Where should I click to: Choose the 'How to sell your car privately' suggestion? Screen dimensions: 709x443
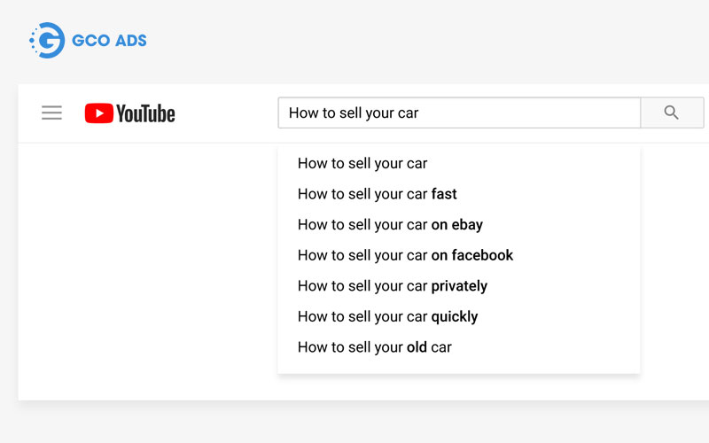pyautogui.click(x=392, y=286)
